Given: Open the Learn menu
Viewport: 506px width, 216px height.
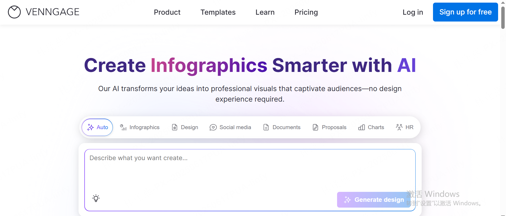Looking at the screenshot, I should (265, 12).
